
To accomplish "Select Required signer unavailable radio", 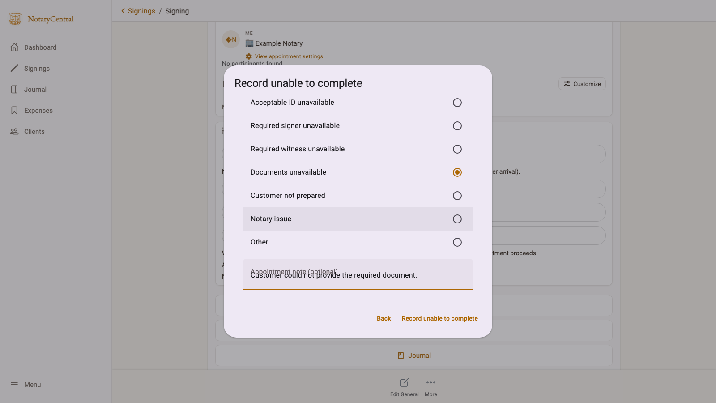I will pyautogui.click(x=457, y=126).
